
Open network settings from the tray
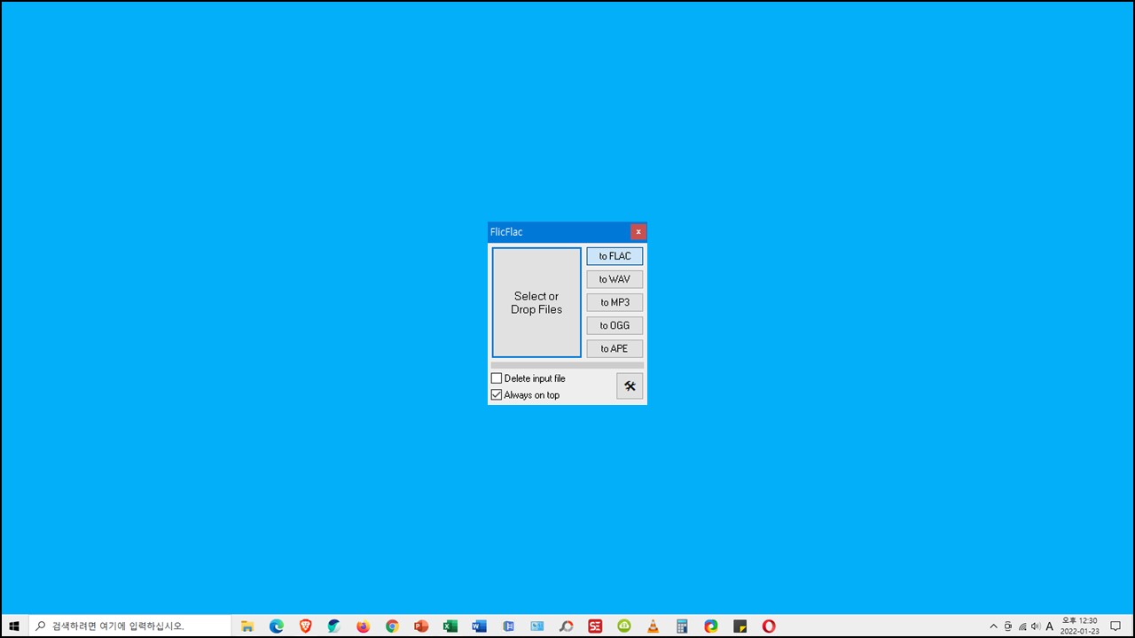click(x=1021, y=626)
